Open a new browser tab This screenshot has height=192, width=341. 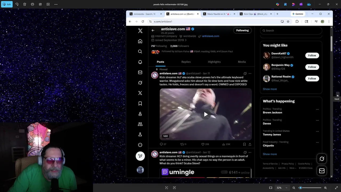(277, 14)
